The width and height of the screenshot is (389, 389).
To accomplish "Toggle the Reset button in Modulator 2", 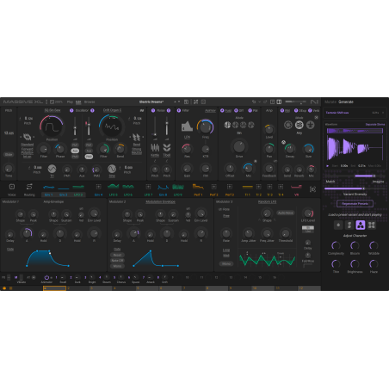I will coord(117,255).
